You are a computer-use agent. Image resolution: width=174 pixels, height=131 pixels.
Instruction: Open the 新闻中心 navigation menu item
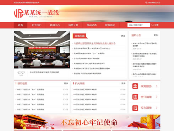[55, 25]
